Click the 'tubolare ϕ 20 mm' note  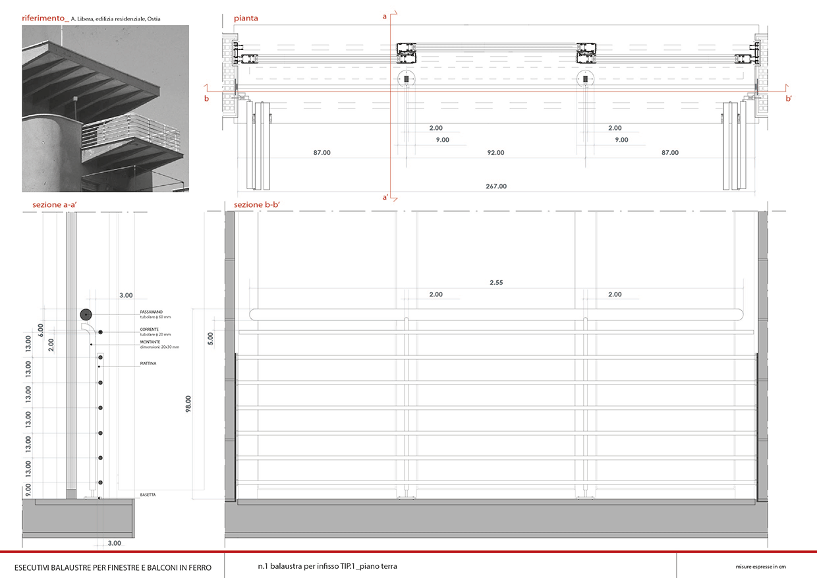[155, 334]
